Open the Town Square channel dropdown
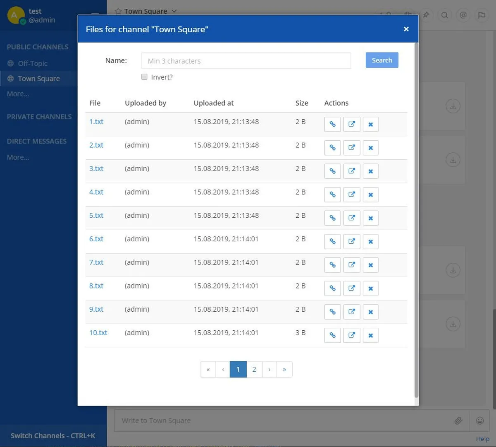Screen dimensions: 496x447 point(174,11)
